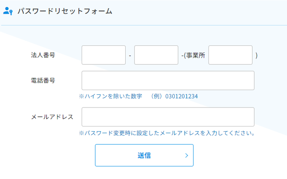Click the chevron arrow on 送信 button
This screenshot has height=179, width=287.
[187, 155]
